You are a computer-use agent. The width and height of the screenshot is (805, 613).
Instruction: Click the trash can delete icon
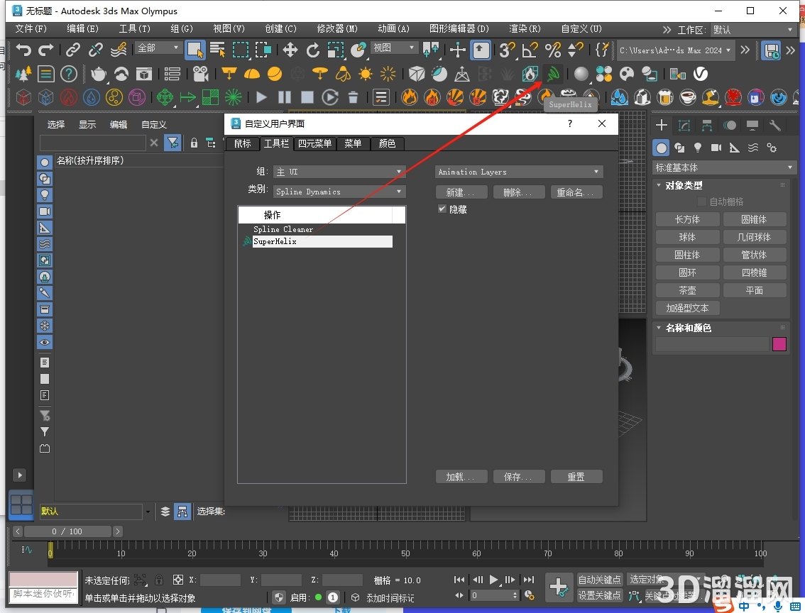coord(353,97)
